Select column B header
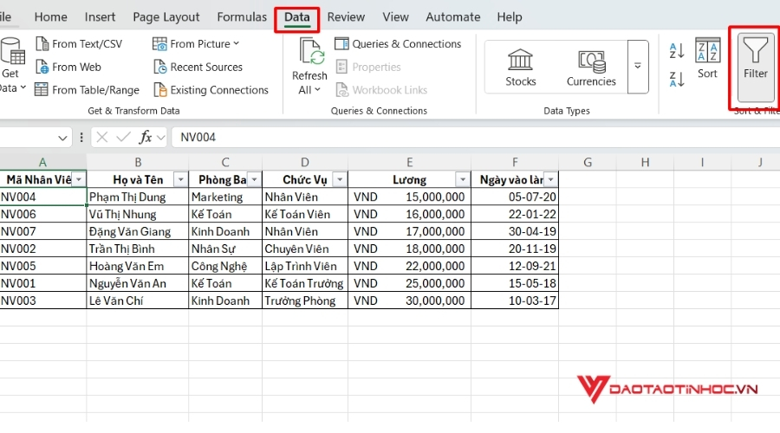 click(138, 162)
